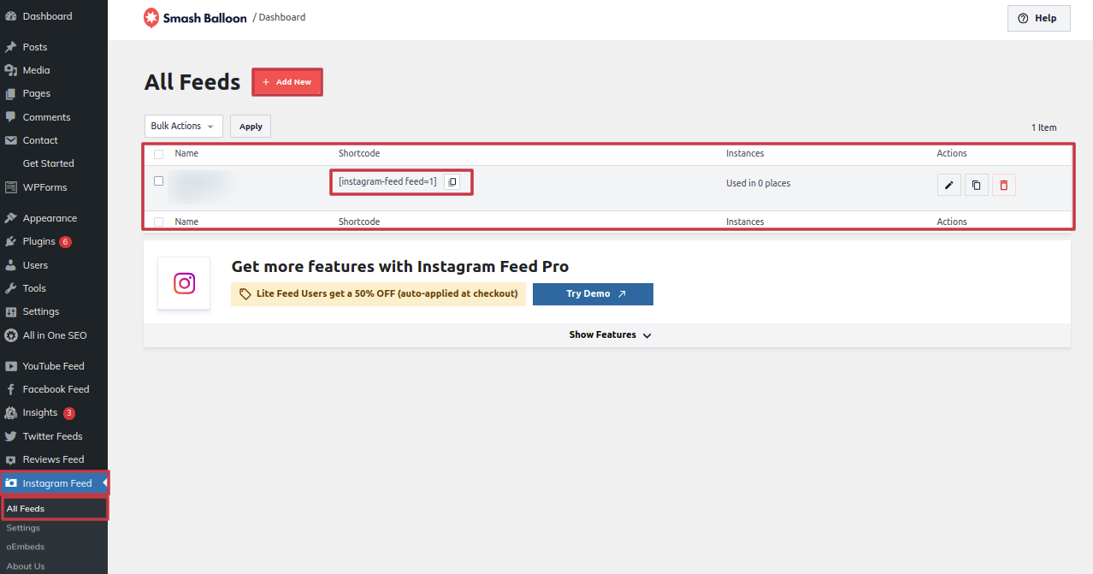The height and width of the screenshot is (574, 1093).
Task: Open the Help button
Action: click(x=1038, y=18)
